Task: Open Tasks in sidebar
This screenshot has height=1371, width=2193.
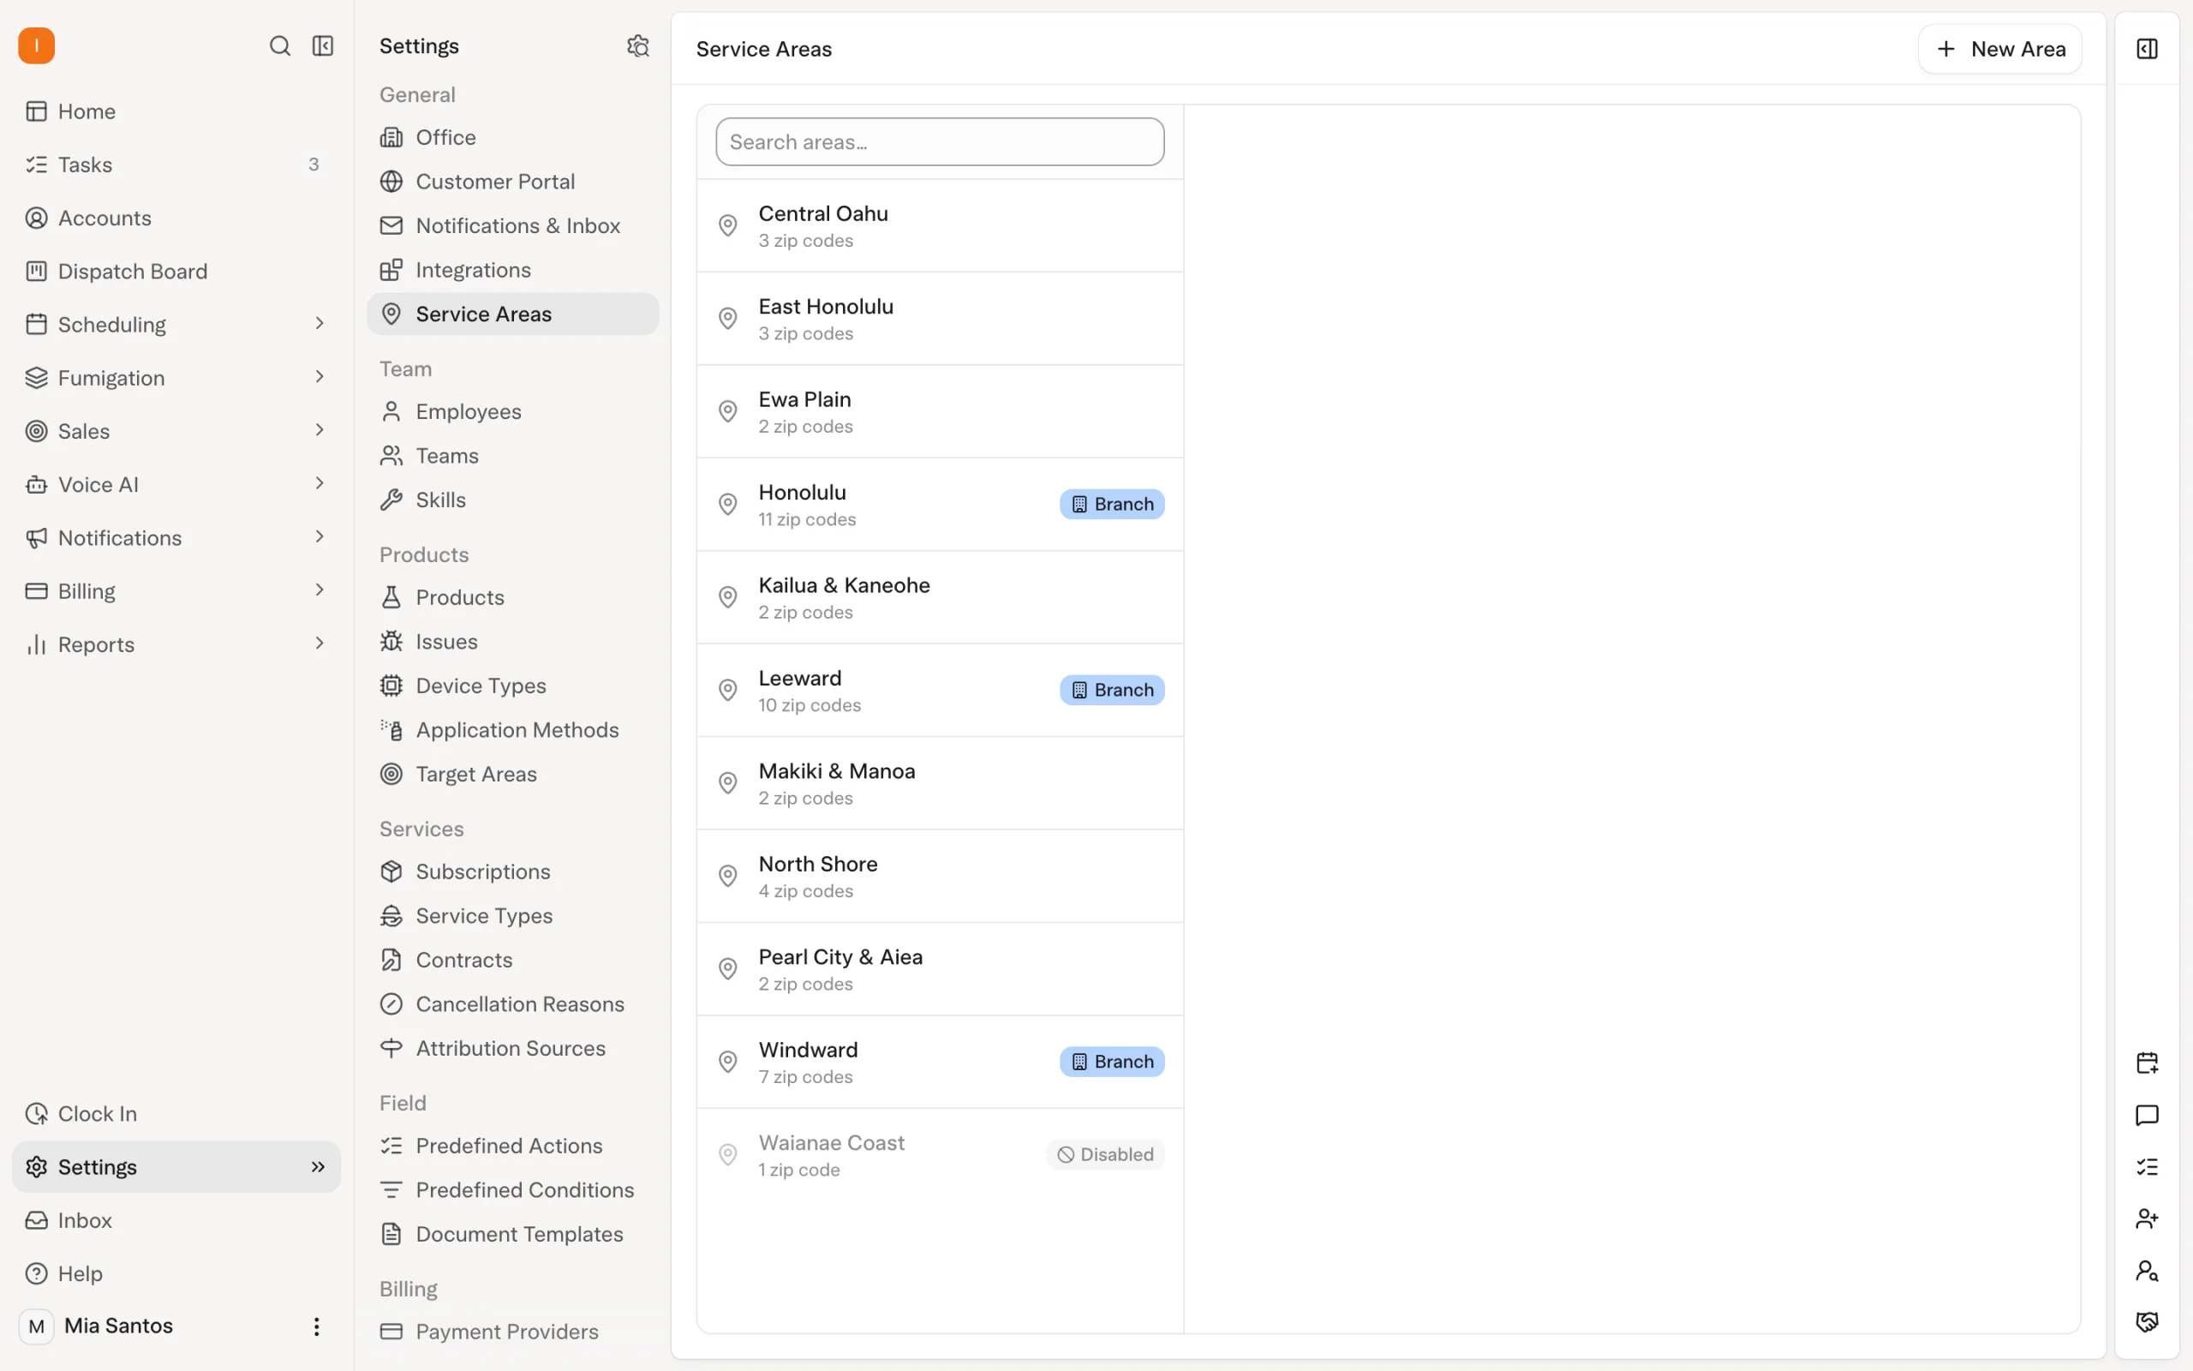Action: click(176, 165)
